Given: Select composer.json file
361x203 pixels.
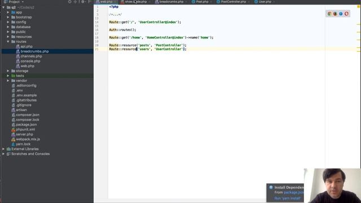Looking at the screenshot, I should coord(28,114).
